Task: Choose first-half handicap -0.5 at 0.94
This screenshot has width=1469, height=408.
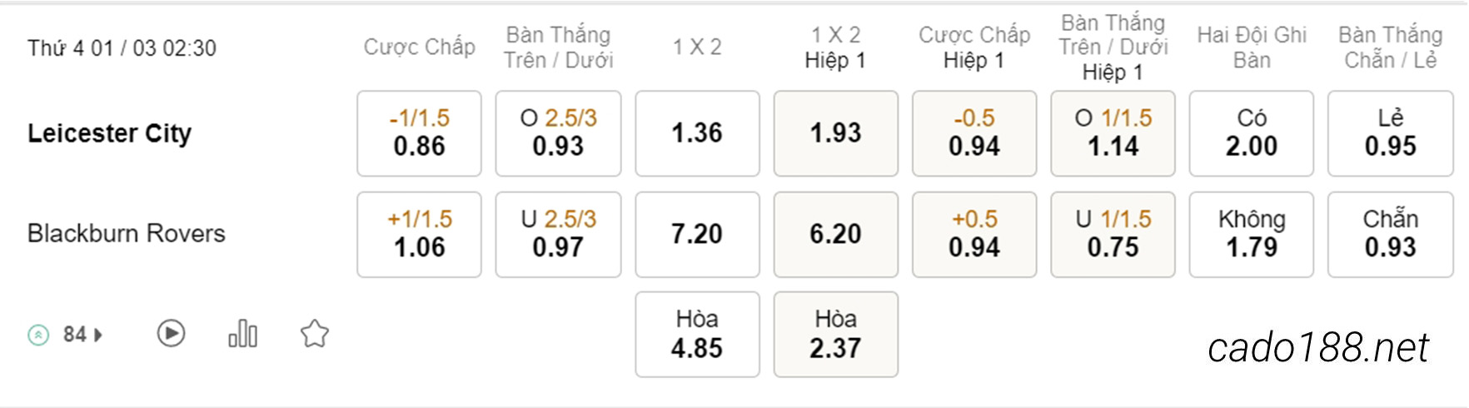Action: pyautogui.click(x=974, y=133)
